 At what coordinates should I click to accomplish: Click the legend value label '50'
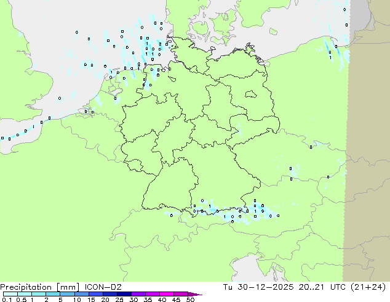[x=191, y=300]
